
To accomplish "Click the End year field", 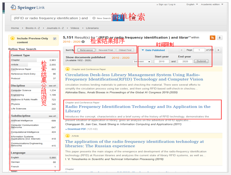I will tap(185, 62).
